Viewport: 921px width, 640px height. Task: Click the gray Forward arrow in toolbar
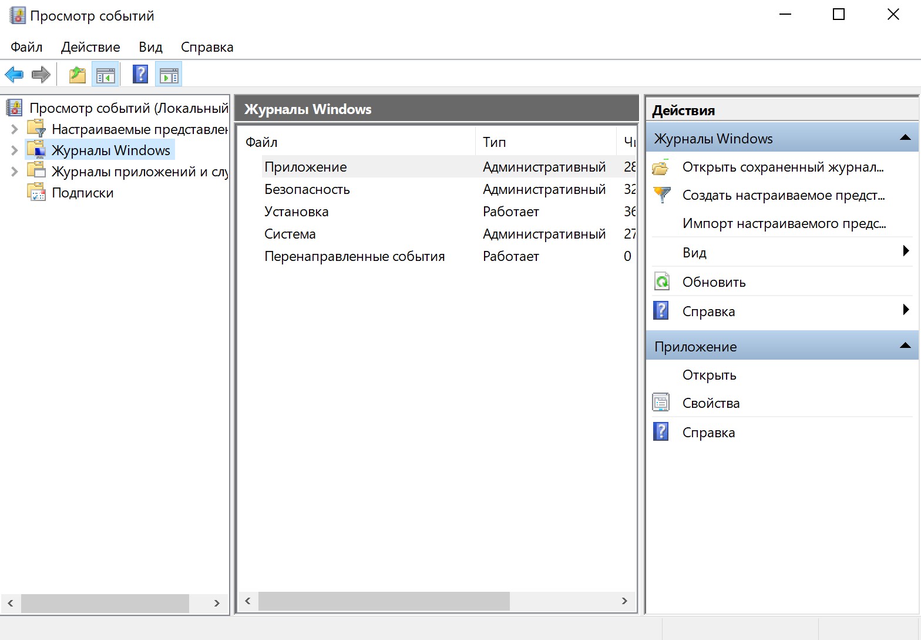41,75
